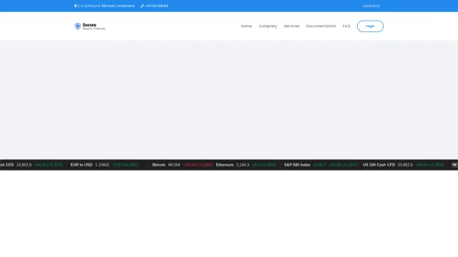This screenshot has width=458, height=257.
Task: Open the FAQ menu item
Action: click(x=346, y=26)
